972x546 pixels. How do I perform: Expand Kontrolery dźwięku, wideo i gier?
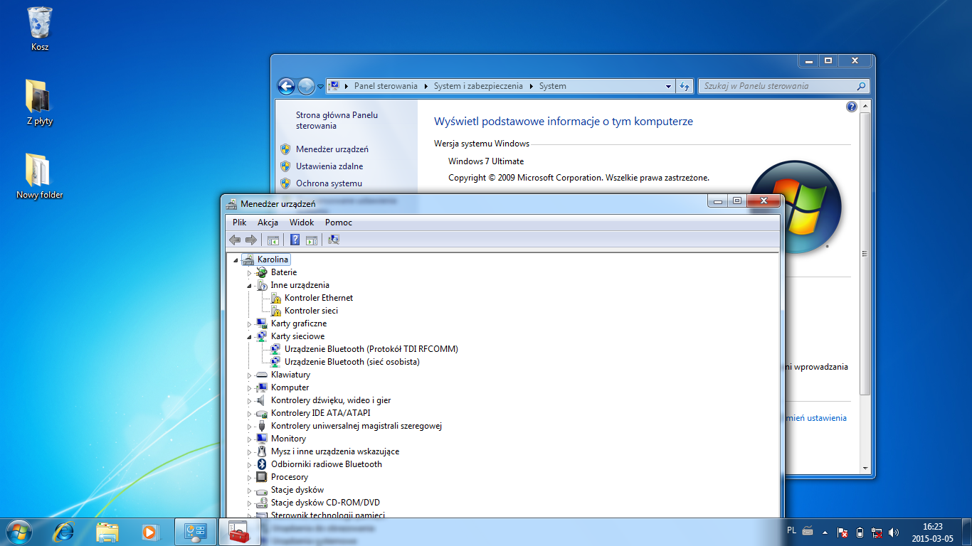[250, 400]
